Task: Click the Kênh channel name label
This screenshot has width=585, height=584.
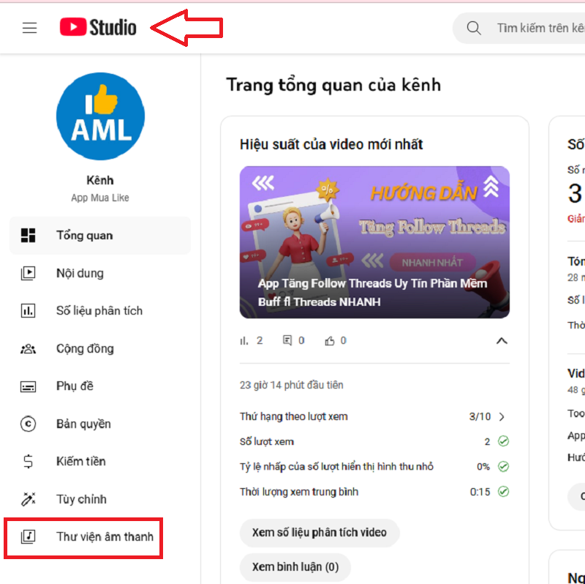Action: 100,180
